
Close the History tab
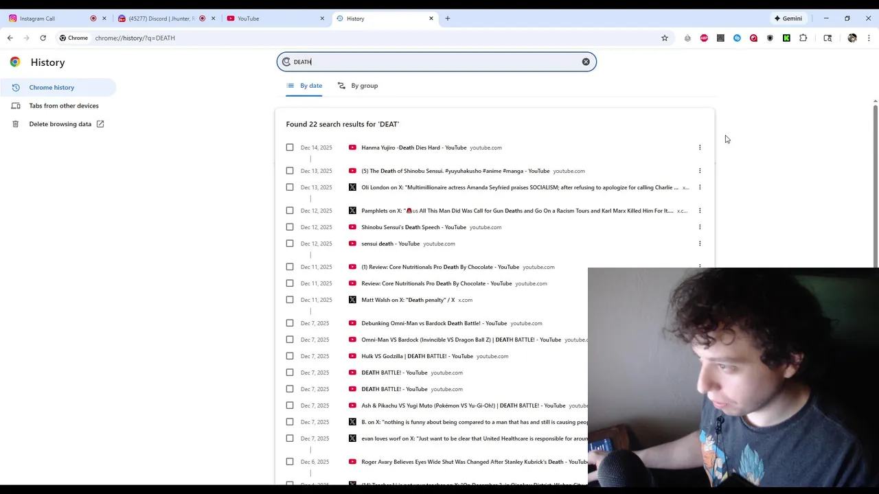(431, 19)
